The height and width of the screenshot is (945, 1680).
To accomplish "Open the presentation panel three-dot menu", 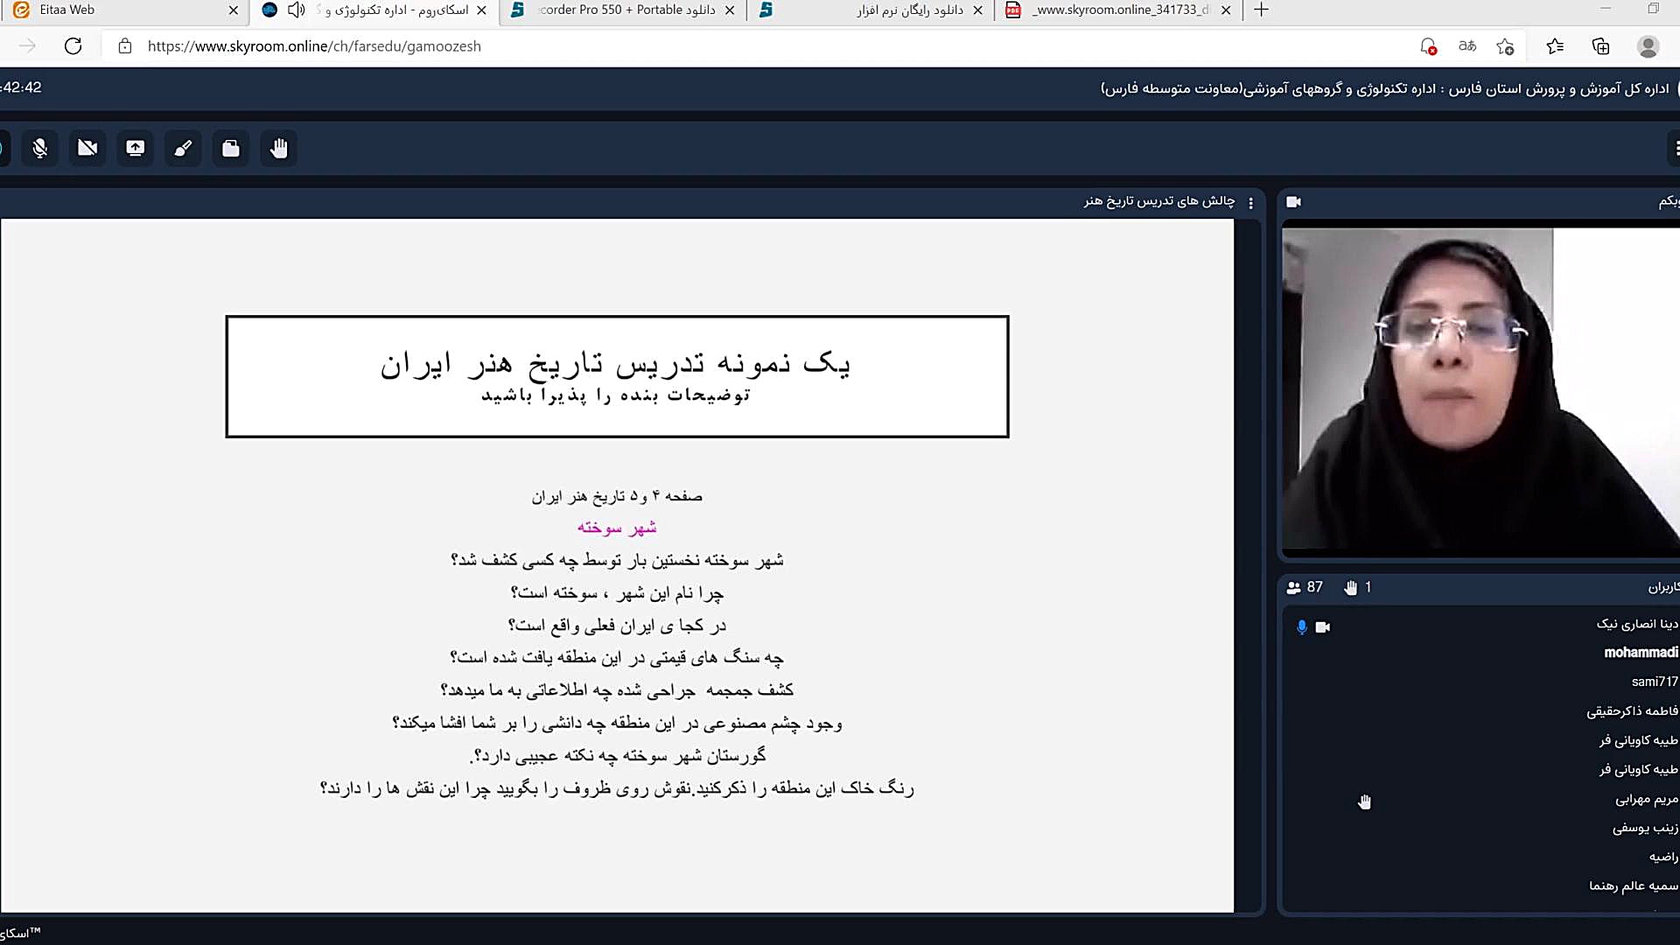I will (1251, 203).
